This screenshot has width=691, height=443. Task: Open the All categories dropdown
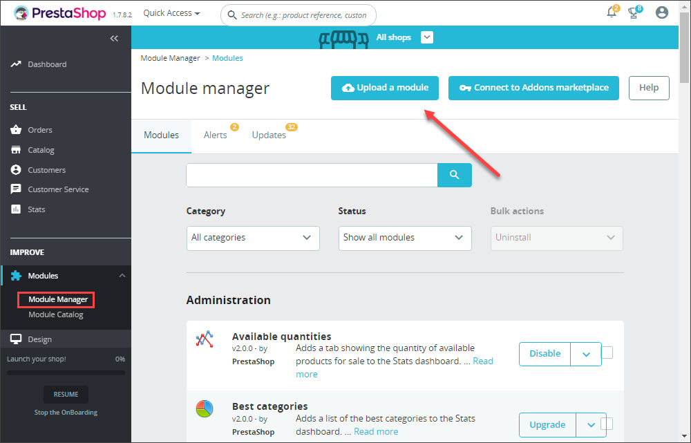[253, 238]
